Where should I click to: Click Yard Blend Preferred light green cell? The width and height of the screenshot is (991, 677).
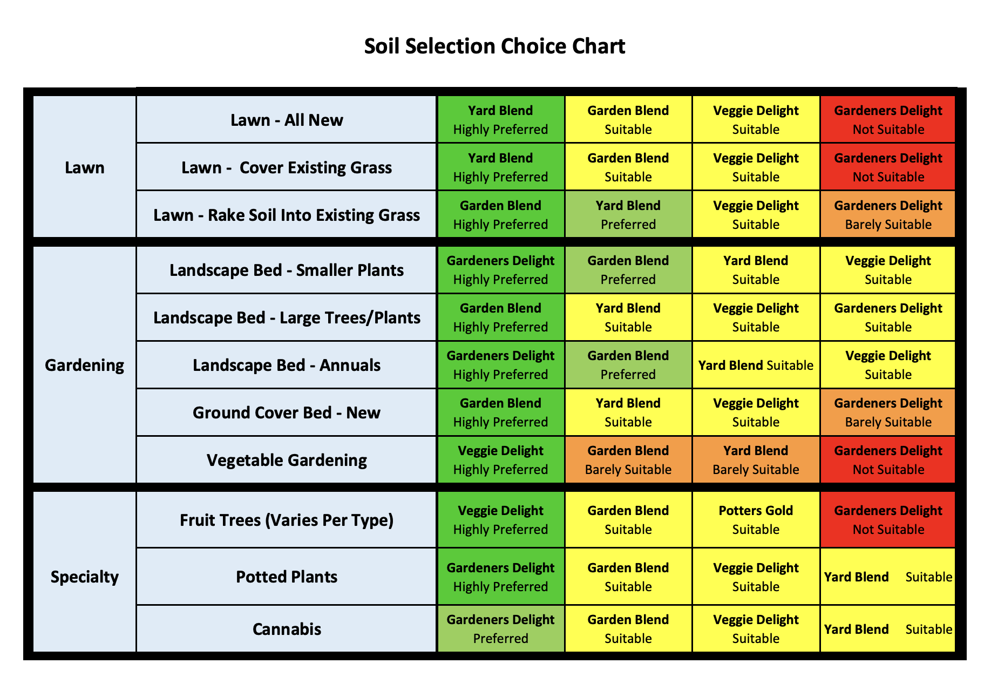point(628,214)
